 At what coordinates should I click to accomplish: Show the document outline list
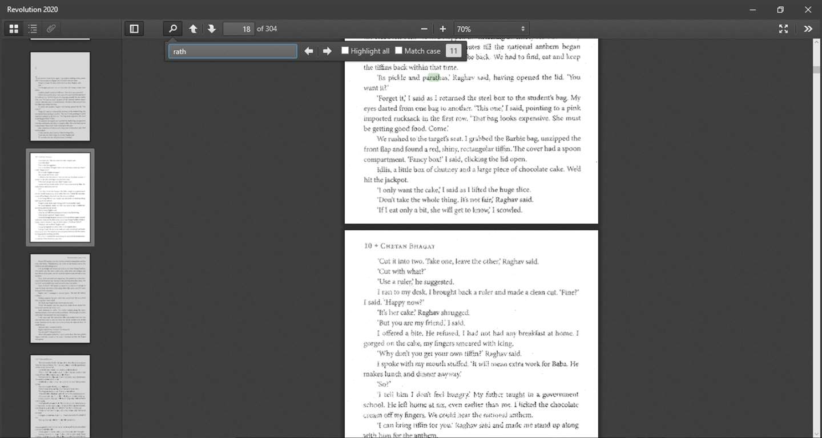pyautogui.click(x=33, y=29)
